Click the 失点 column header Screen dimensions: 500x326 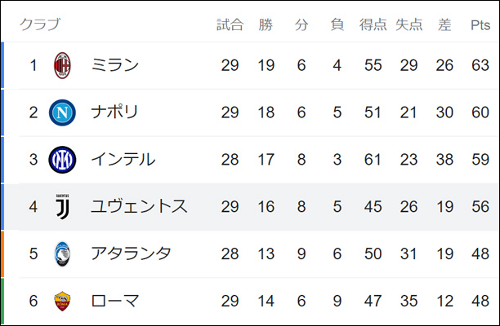pos(408,24)
